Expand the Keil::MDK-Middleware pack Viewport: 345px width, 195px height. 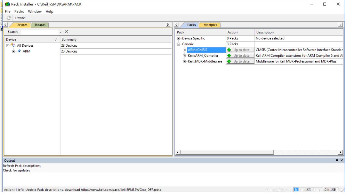click(x=184, y=62)
